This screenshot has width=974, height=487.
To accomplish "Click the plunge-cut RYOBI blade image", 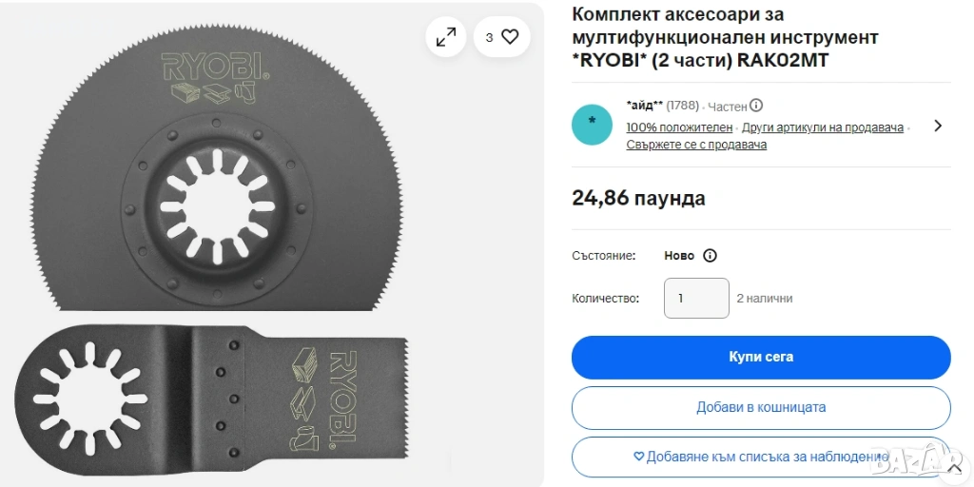I will click(211, 398).
